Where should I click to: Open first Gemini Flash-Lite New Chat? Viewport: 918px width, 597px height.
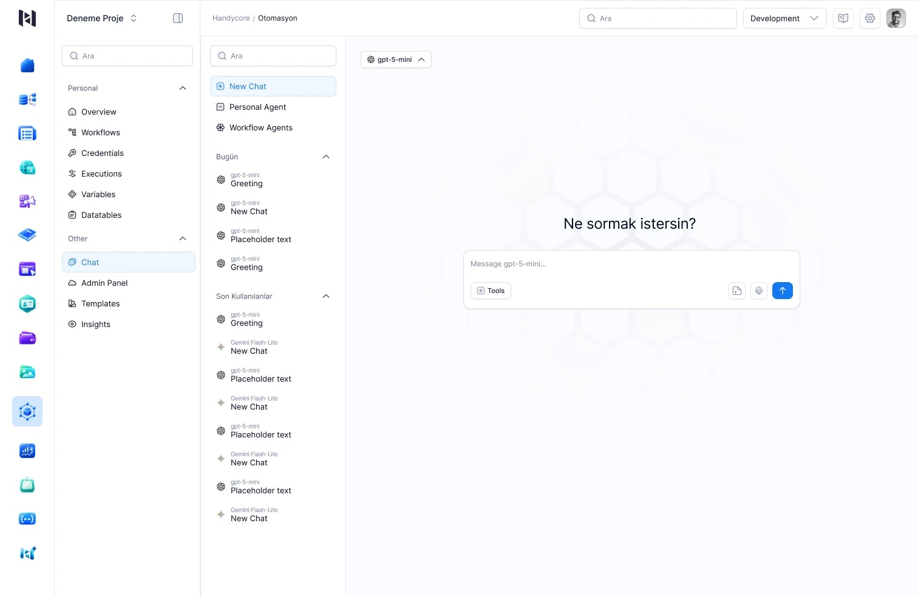[x=273, y=347]
